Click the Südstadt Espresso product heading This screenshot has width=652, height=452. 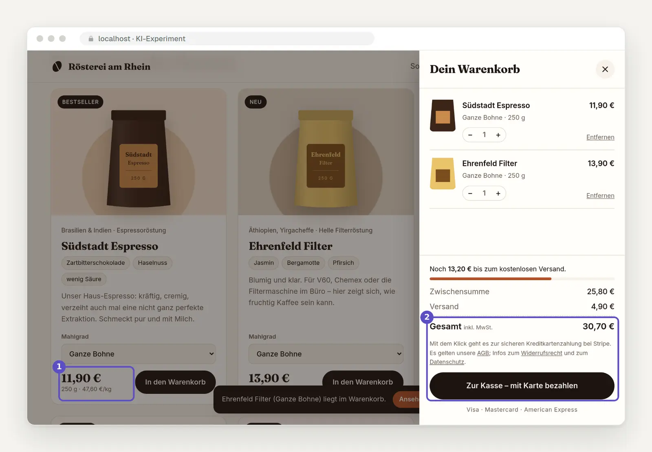(110, 246)
